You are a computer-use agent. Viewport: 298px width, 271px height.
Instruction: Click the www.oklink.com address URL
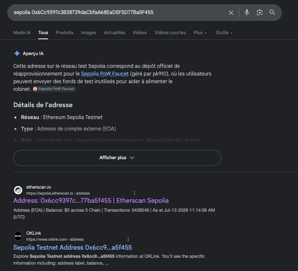click(55, 239)
